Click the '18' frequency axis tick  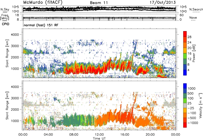click(x=17, y=15)
